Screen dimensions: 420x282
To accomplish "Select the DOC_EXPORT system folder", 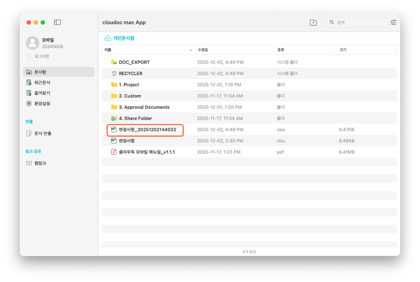I will (x=134, y=62).
